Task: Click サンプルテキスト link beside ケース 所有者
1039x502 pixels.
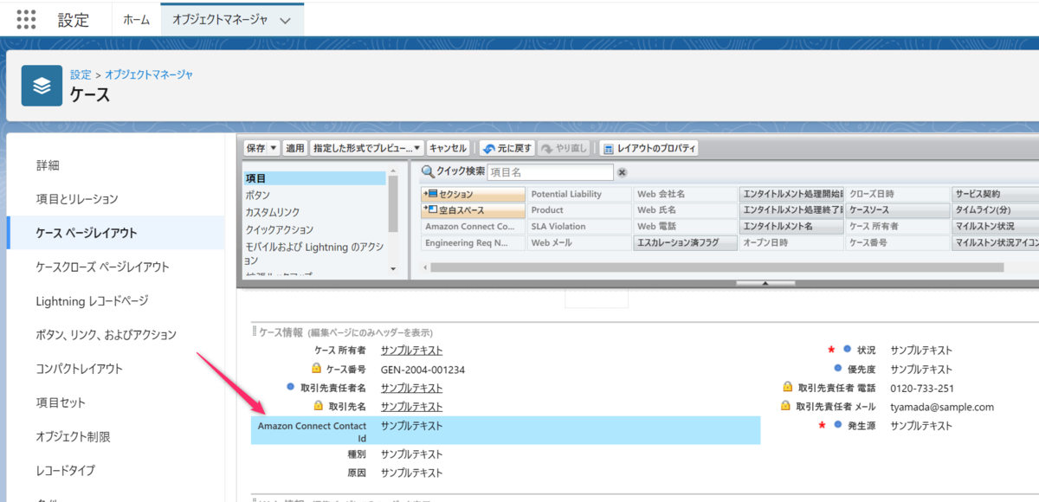Action: pyautogui.click(x=411, y=351)
